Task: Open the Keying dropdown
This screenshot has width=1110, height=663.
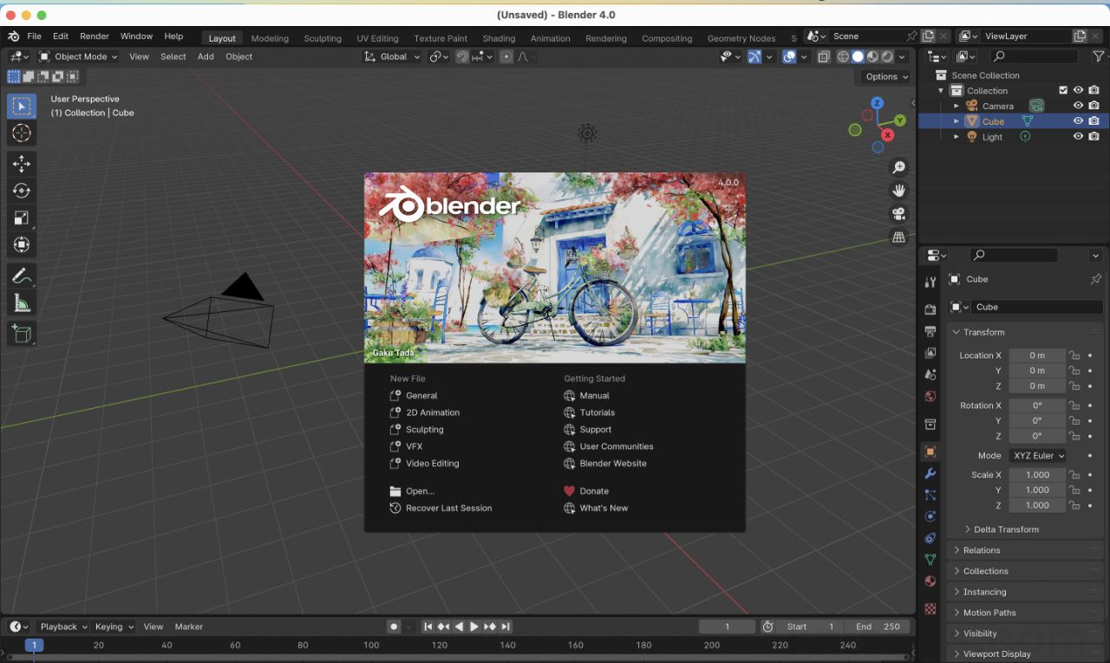Action: tap(114, 627)
